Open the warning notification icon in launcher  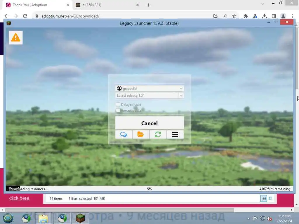coord(16,38)
